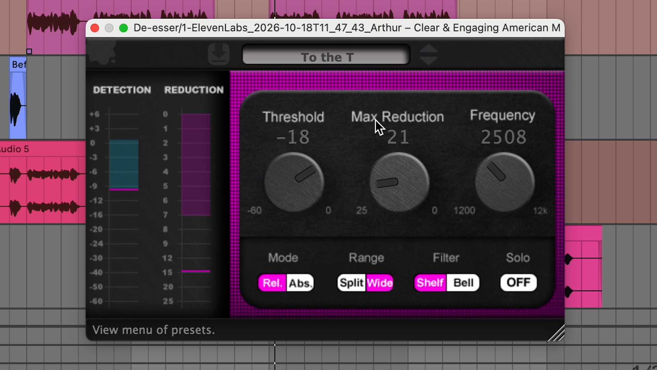Select the pink clip right of plugin window
This screenshot has height=370, width=657.
[583, 267]
